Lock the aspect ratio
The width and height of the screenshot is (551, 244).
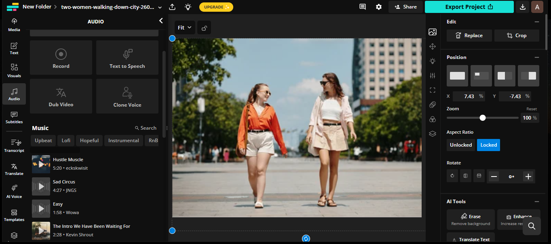pos(488,145)
